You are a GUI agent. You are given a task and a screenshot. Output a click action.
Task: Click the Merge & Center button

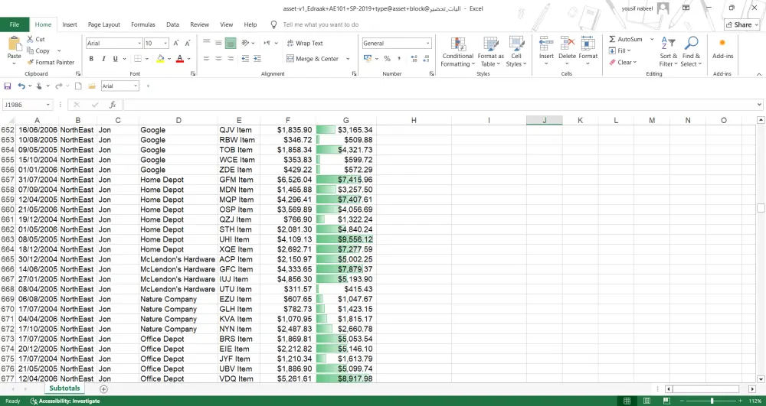[x=313, y=59]
